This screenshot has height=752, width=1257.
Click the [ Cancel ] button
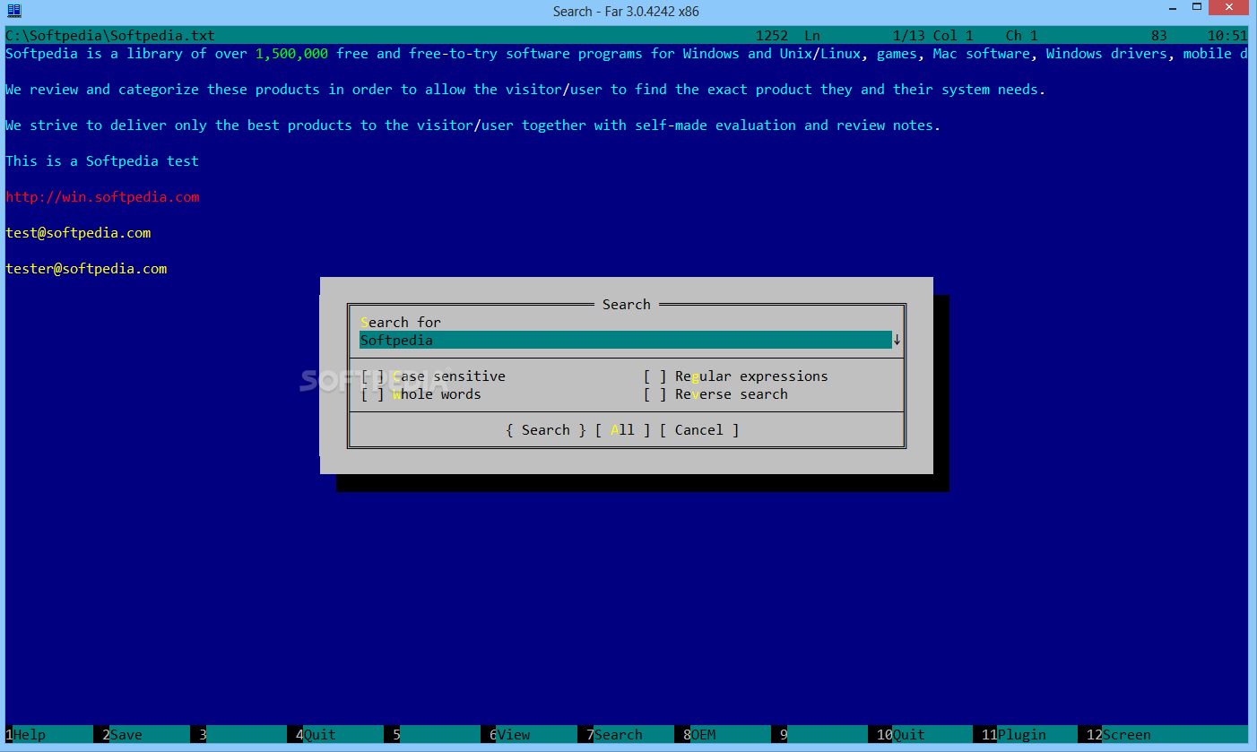[x=699, y=430]
